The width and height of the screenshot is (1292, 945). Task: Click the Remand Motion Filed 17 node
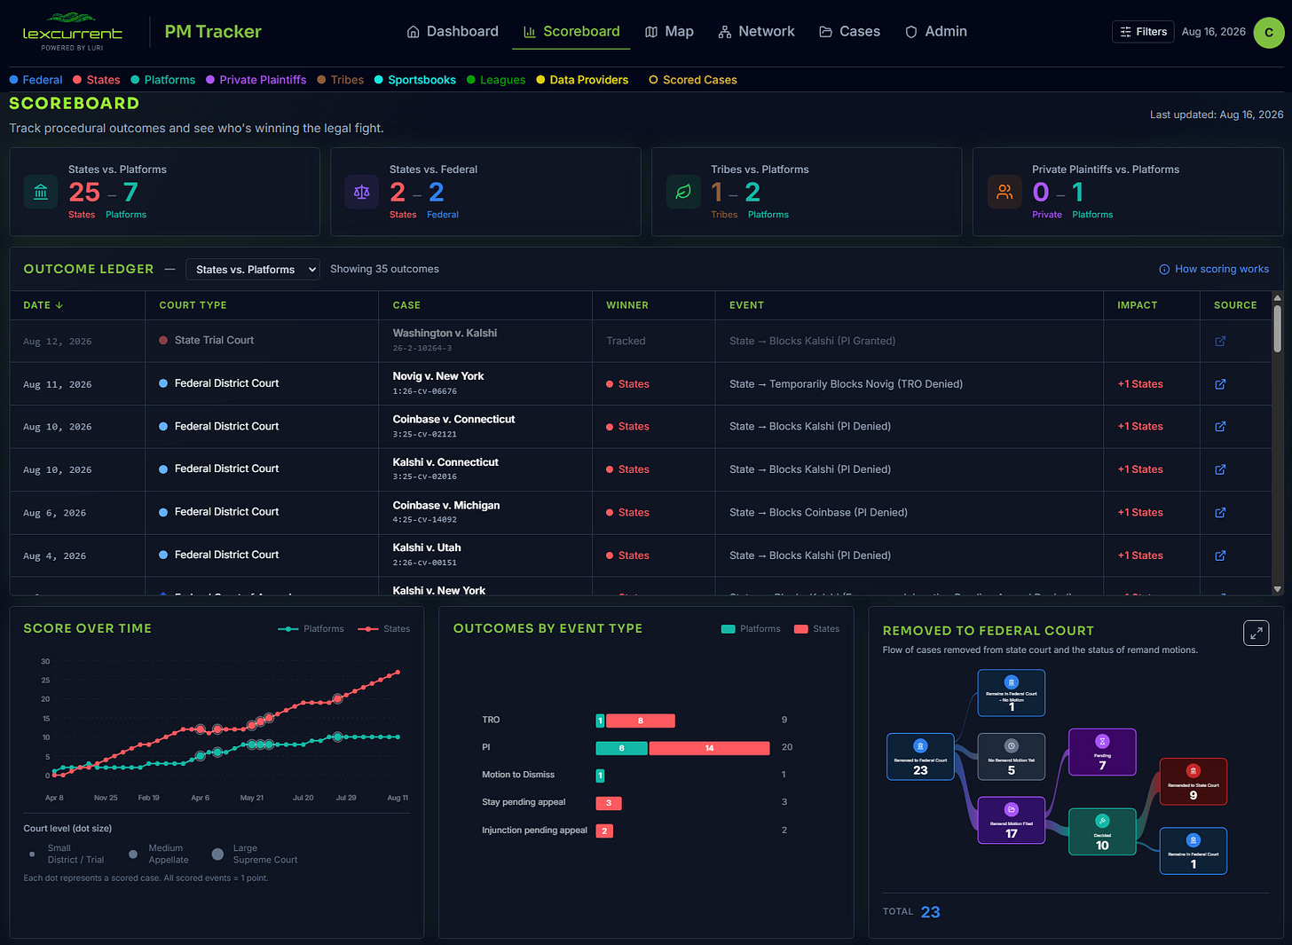(x=1011, y=820)
